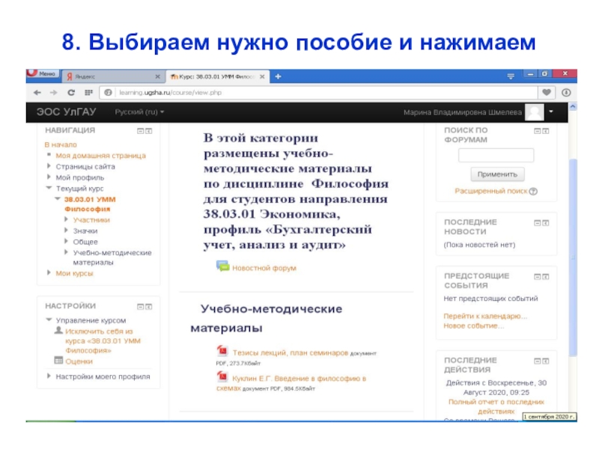Image resolution: width=599 pixels, height=449 pixels.
Task: Open the new tab plus button
Action: [x=278, y=76]
